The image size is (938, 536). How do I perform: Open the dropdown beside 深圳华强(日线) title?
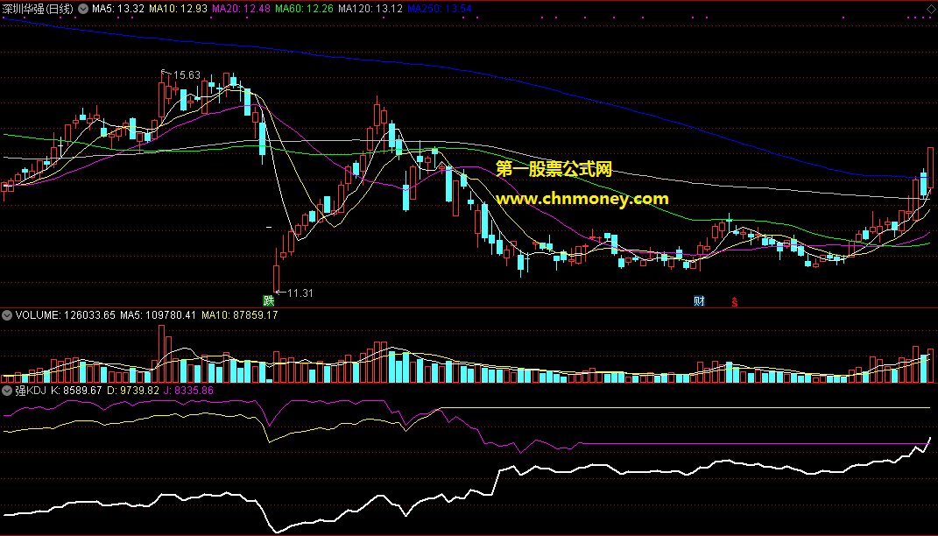pyautogui.click(x=82, y=9)
